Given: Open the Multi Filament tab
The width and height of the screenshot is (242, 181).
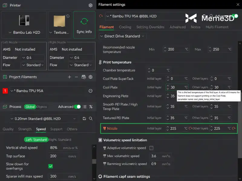Looking at the screenshot, I should [x=217, y=27].
